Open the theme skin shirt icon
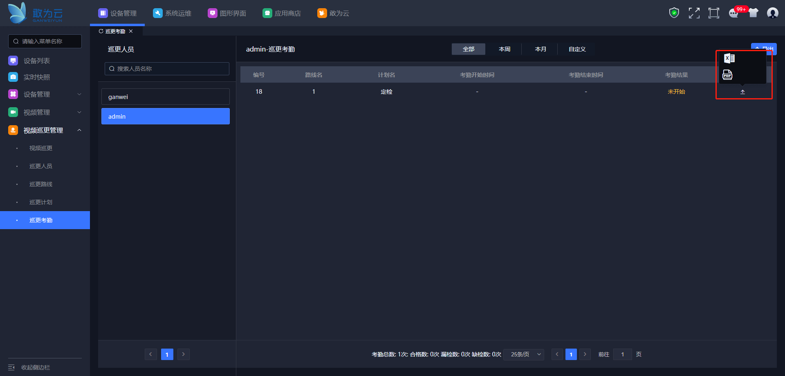Image resolution: width=785 pixels, height=376 pixels. tap(753, 13)
